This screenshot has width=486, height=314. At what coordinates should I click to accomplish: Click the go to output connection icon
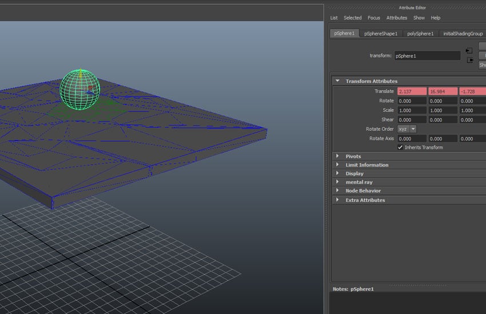tap(470, 59)
